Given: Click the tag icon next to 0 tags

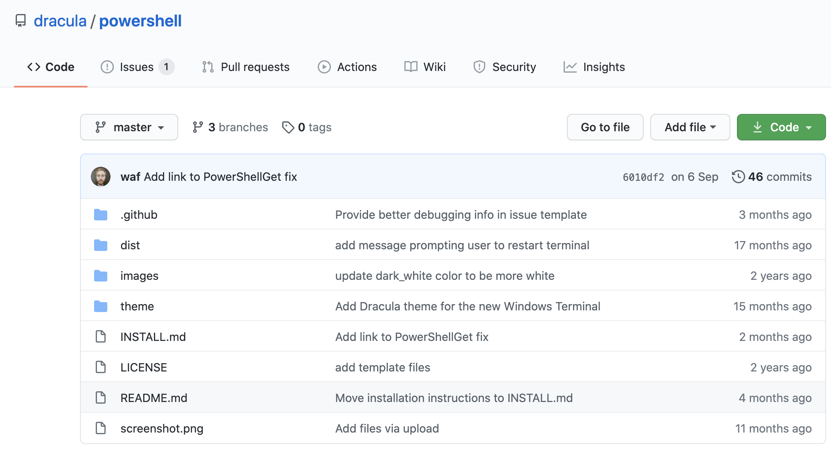Looking at the screenshot, I should coord(288,127).
